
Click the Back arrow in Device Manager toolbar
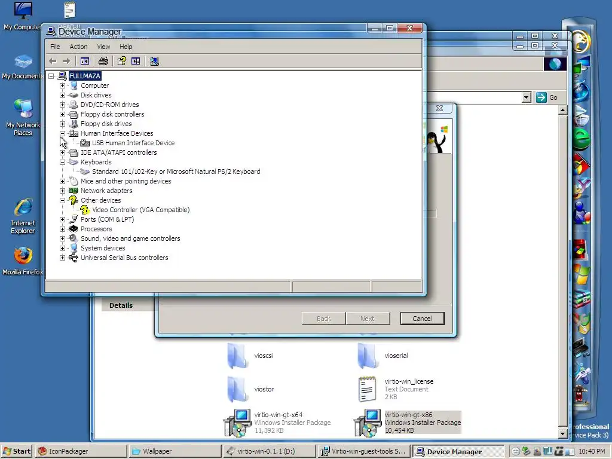[x=53, y=62]
